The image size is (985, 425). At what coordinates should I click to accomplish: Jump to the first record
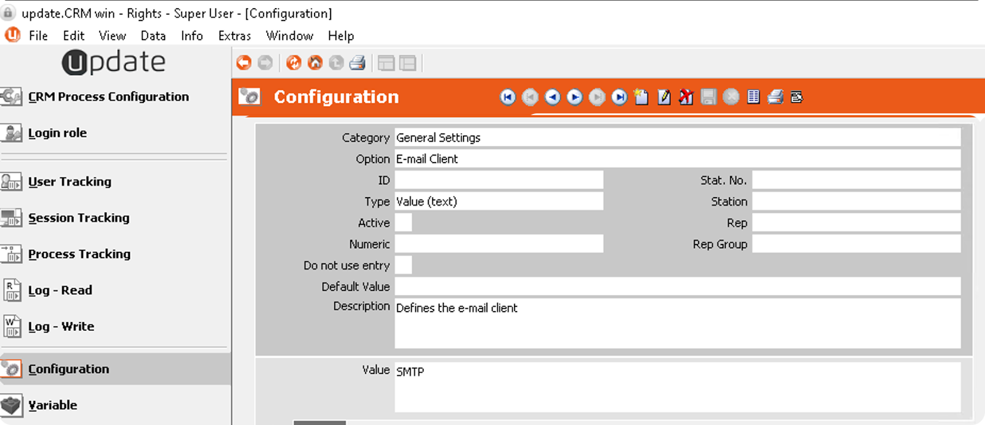(508, 97)
